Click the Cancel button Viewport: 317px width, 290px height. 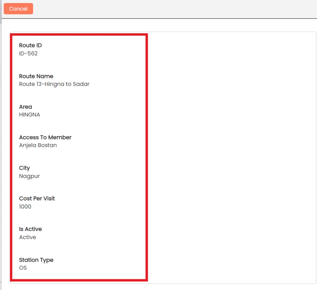(18, 9)
